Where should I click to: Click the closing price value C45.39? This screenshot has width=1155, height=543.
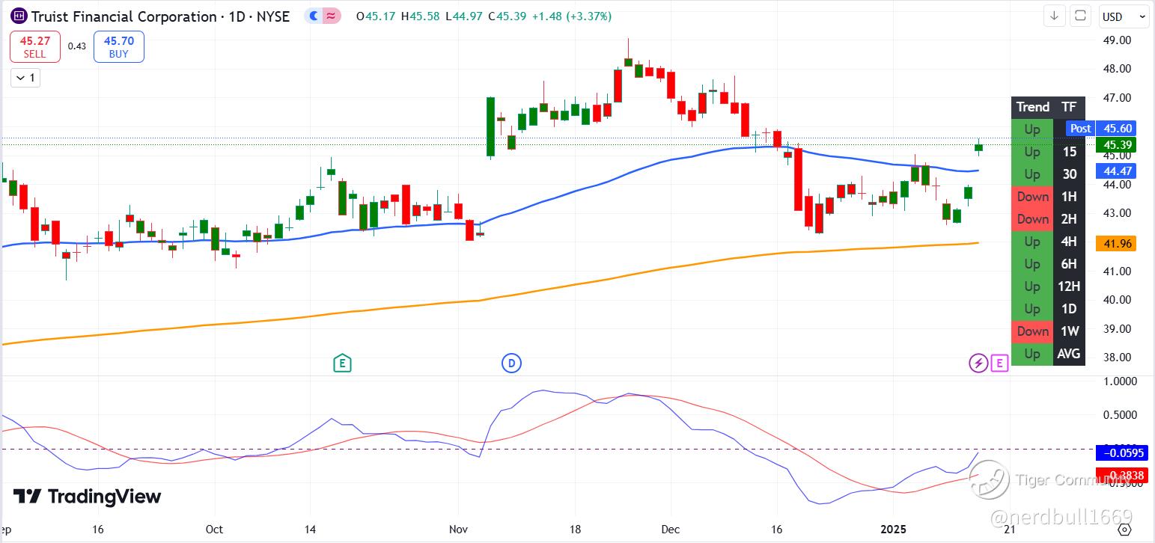pyautogui.click(x=508, y=16)
